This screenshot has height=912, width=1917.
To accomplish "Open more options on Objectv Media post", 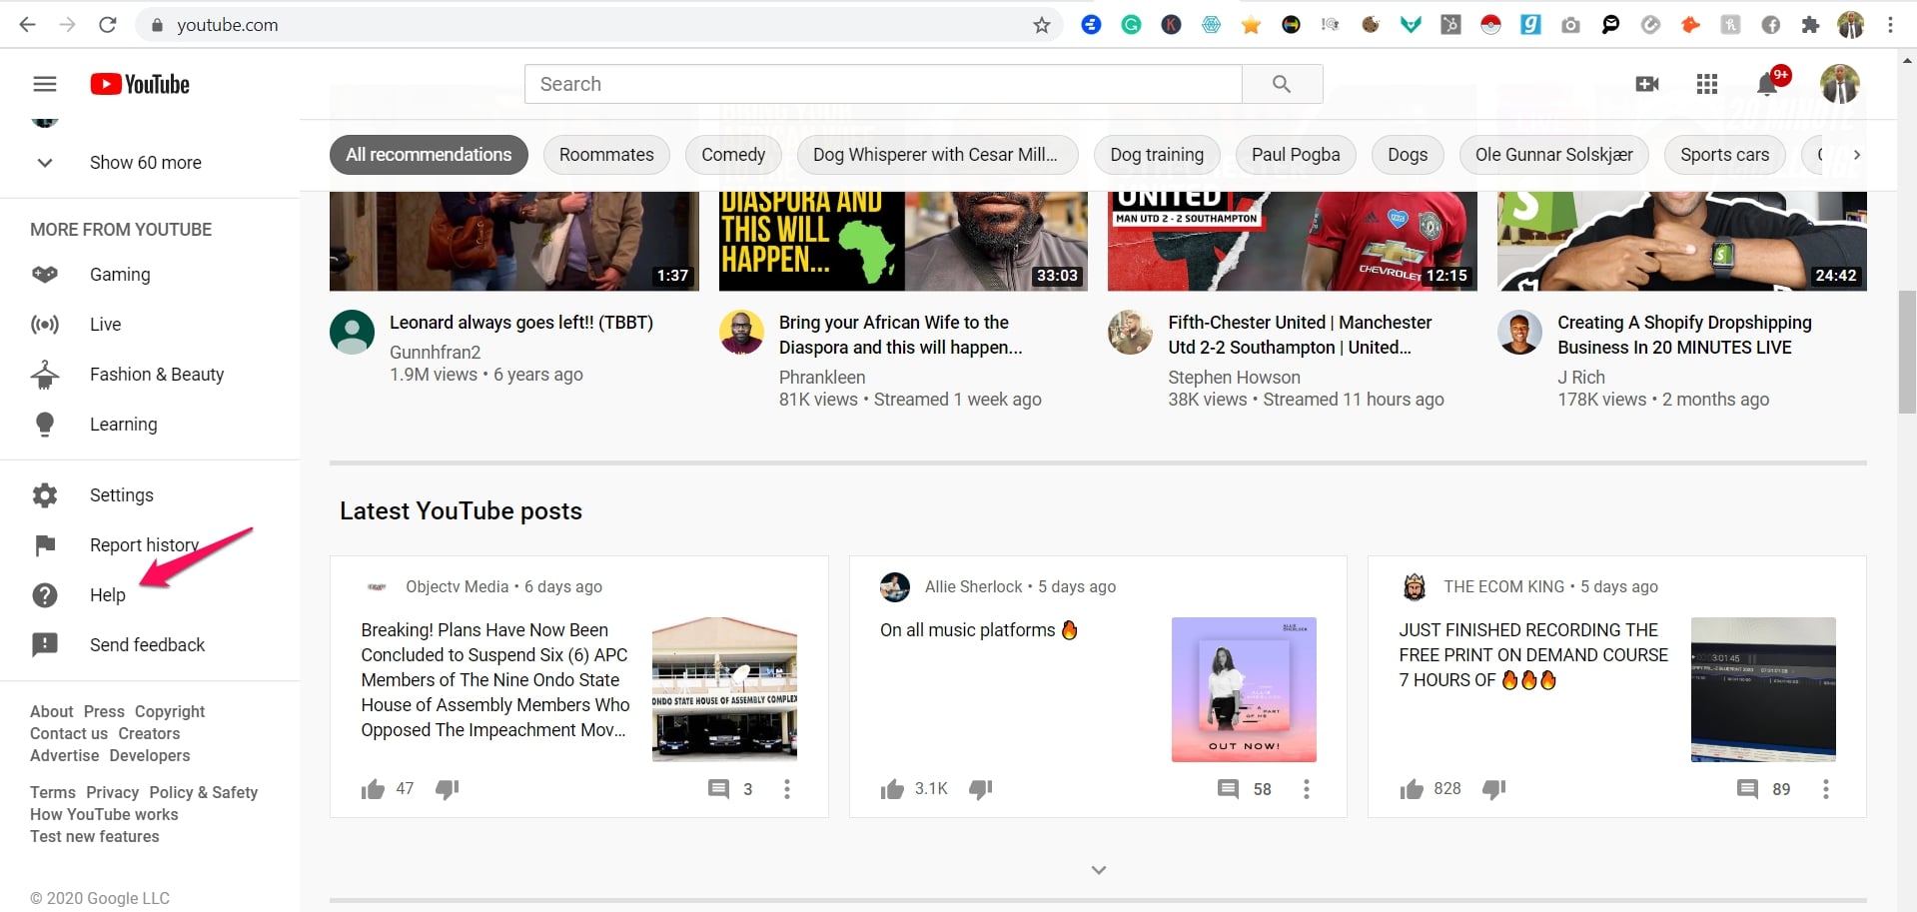I will click(x=787, y=789).
